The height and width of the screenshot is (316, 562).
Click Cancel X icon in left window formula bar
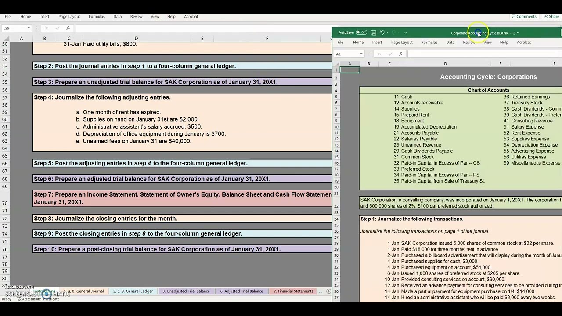tap(46, 28)
